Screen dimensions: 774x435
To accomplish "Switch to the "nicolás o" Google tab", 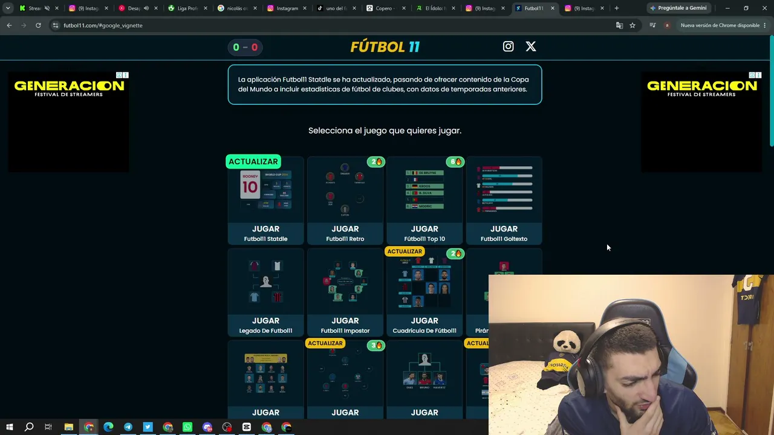I will (x=237, y=8).
